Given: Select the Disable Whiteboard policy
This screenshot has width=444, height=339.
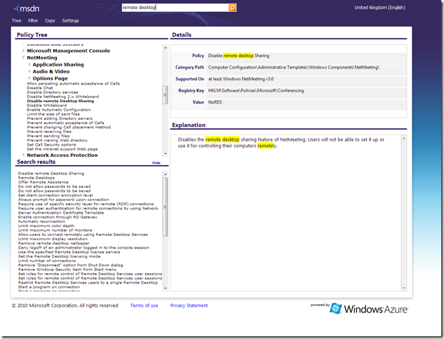Looking at the screenshot, I should (47, 106).
